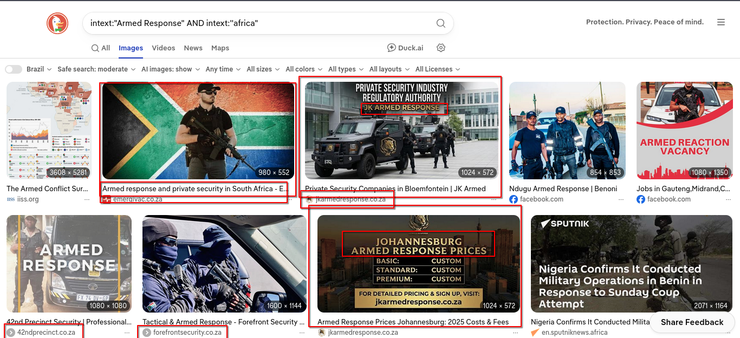Image resolution: width=740 pixels, height=338 pixels.
Task: Click jkarmedresponse.co.za source under Johannesburg prices result
Action: (363, 333)
